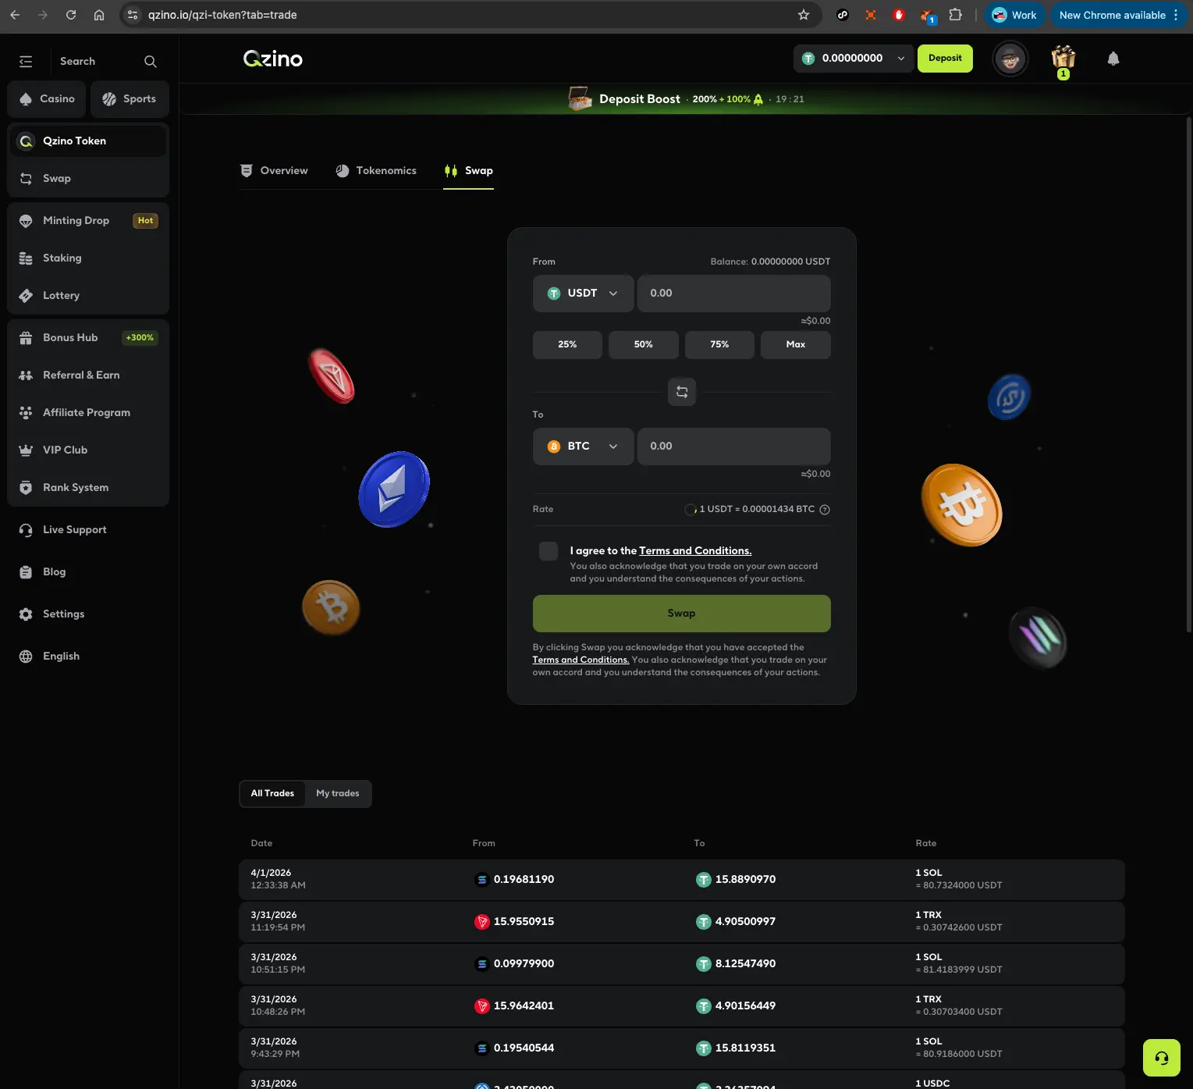Screen dimensions: 1193x1089
Task: Switch to the Tokenomics tab
Action: click(x=376, y=171)
